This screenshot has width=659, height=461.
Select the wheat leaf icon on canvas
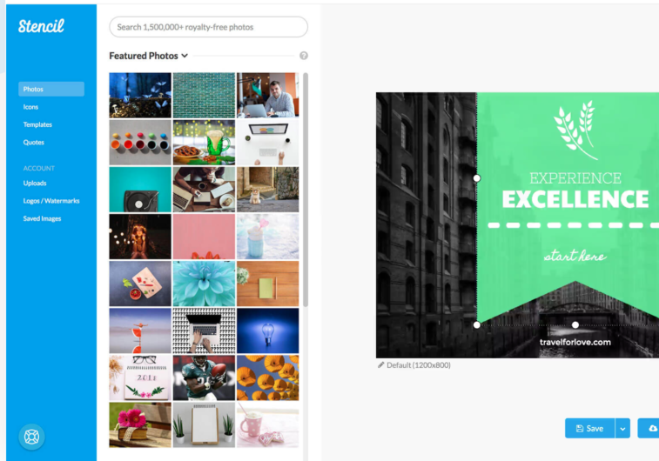coord(575,130)
